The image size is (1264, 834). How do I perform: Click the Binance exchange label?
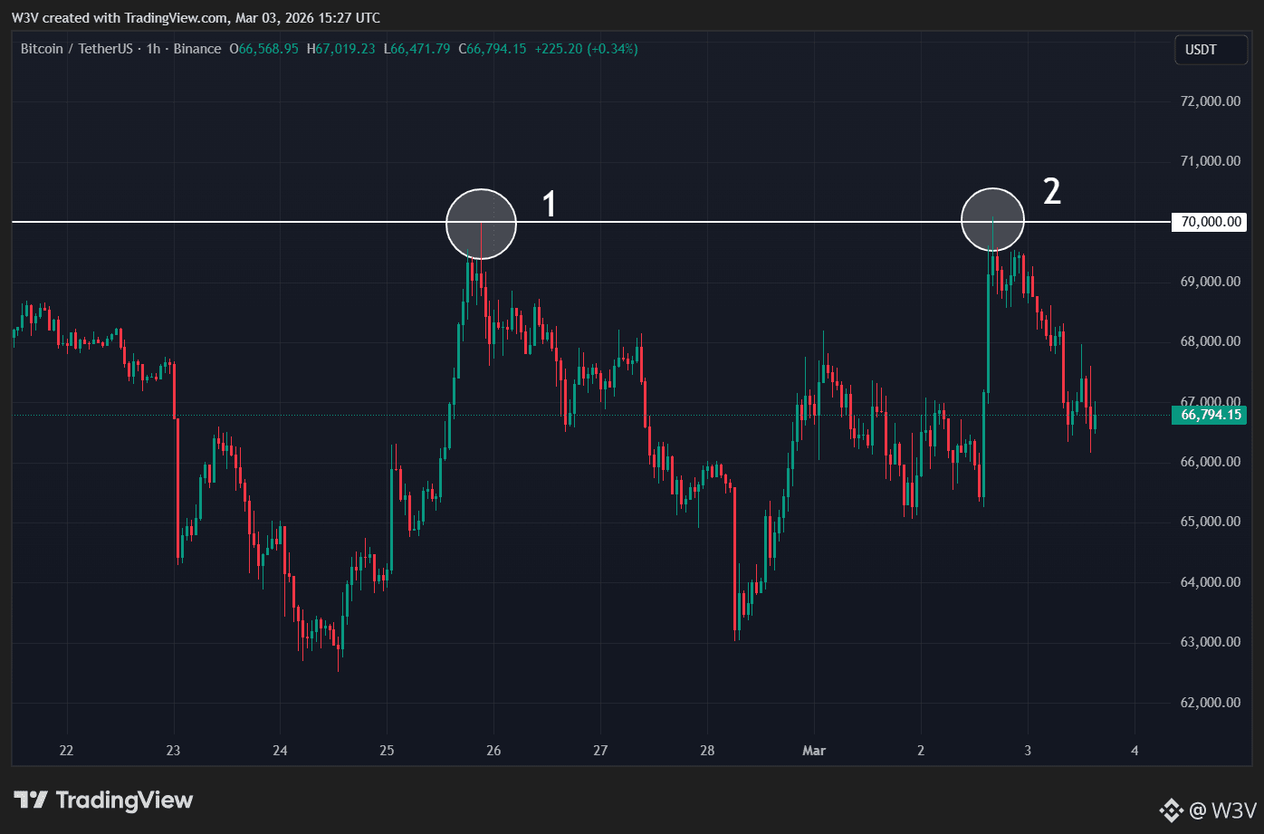(196, 49)
